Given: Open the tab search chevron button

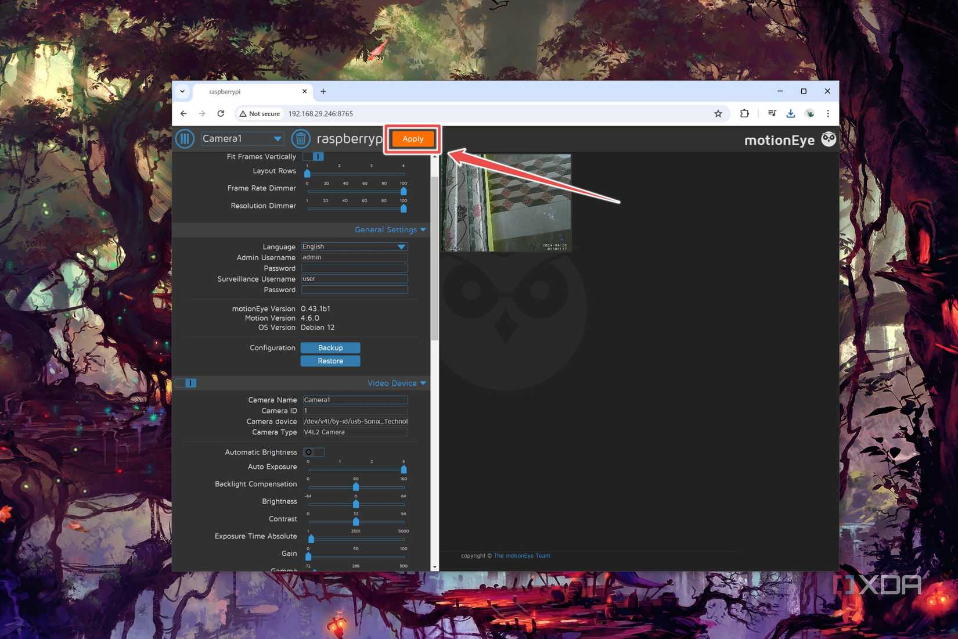Looking at the screenshot, I should pos(182,92).
